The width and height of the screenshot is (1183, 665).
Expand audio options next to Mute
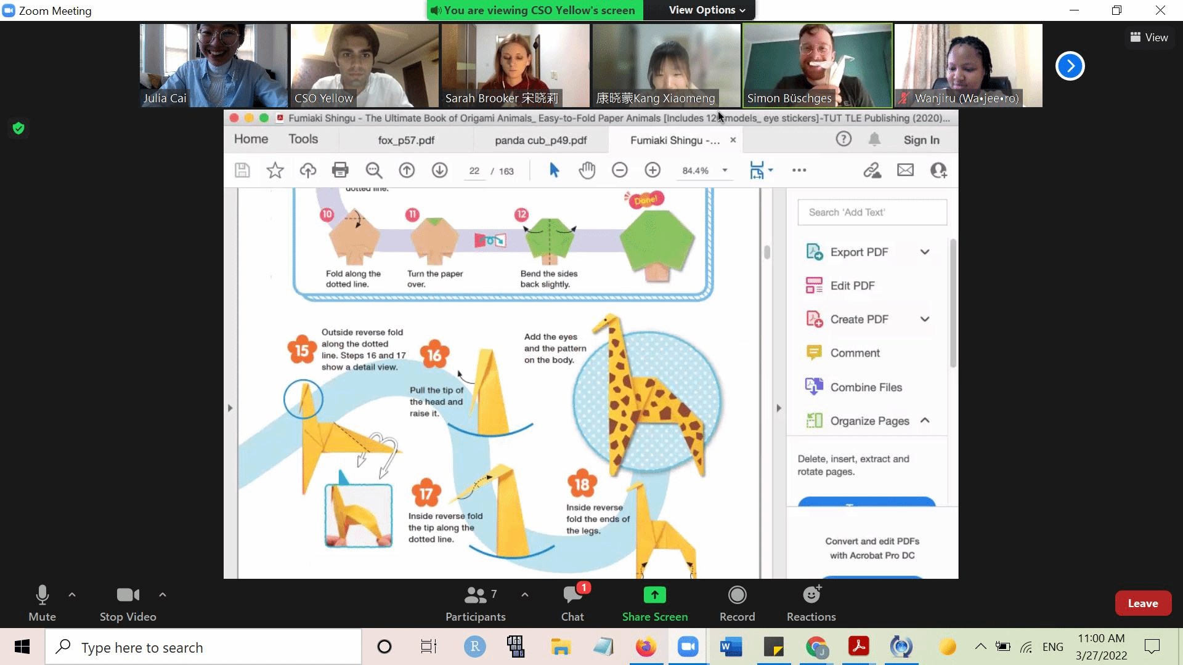(x=72, y=595)
